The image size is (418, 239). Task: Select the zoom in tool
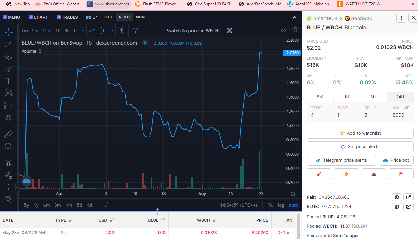(x=8, y=146)
